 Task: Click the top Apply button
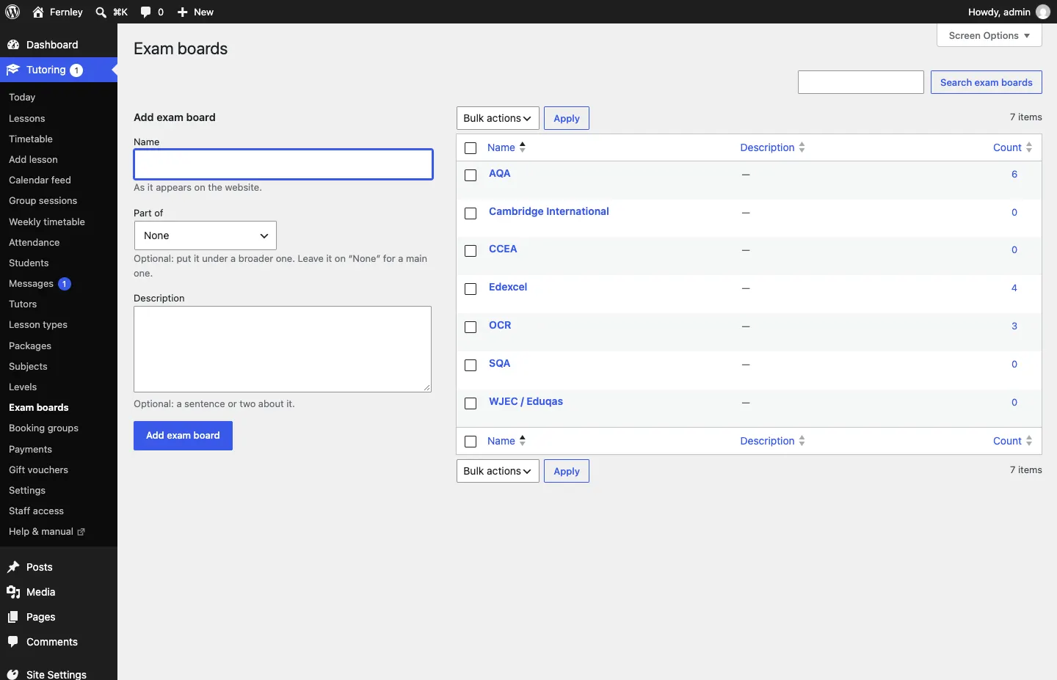(567, 118)
